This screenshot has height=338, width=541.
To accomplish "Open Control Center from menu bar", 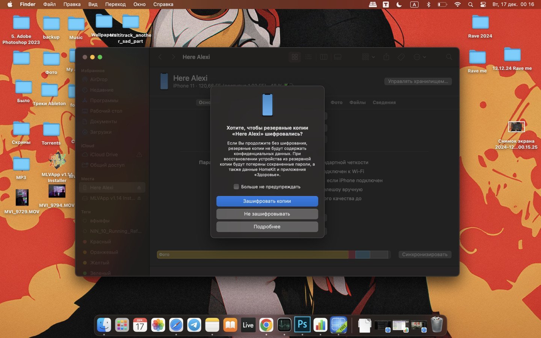I will click(483, 5).
